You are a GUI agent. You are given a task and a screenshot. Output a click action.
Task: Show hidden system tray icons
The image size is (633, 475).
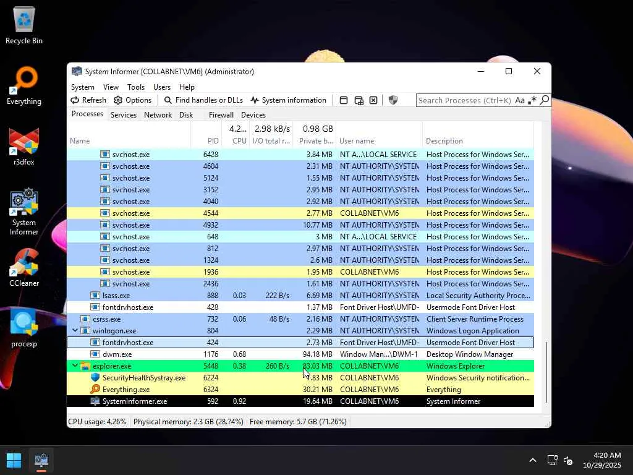tap(533, 460)
